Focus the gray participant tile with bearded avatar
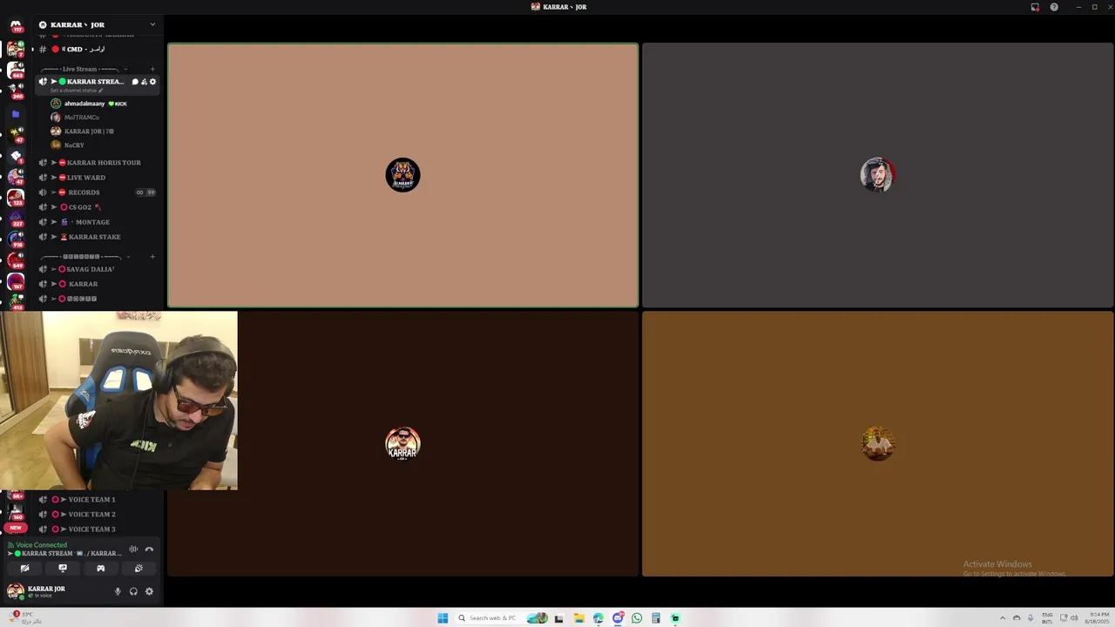The height and width of the screenshot is (627, 1115). [877, 175]
